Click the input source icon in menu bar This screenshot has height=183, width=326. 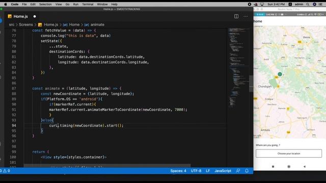pos(290,4)
